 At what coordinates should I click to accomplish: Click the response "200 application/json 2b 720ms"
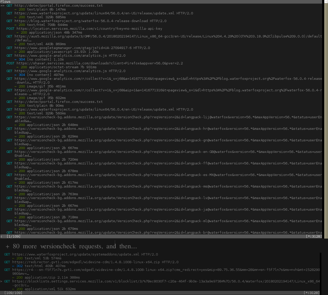[x=46, y=159]
